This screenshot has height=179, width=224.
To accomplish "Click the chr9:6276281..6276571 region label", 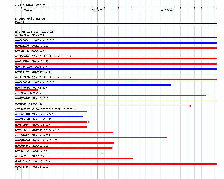I will point(31,5).
